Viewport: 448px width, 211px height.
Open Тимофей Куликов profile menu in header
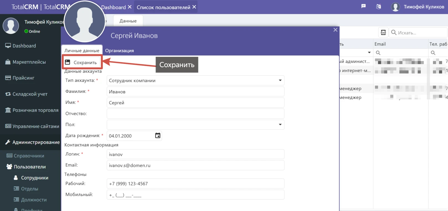[418, 7]
